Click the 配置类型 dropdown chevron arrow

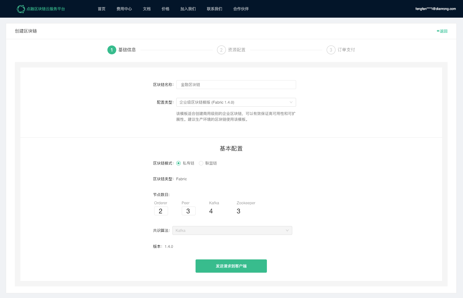(x=291, y=102)
